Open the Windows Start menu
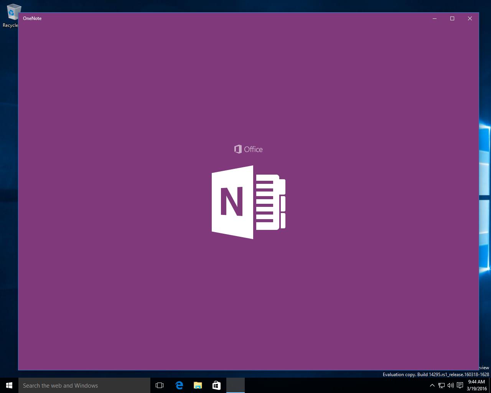491x393 pixels. click(x=9, y=385)
